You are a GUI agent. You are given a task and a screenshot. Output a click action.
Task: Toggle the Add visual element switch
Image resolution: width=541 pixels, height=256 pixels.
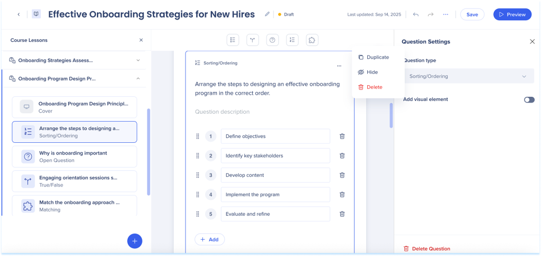(x=529, y=99)
